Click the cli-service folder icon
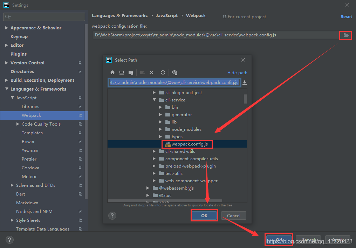This screenshot has width=356, height=248. (x=162, y=100)
